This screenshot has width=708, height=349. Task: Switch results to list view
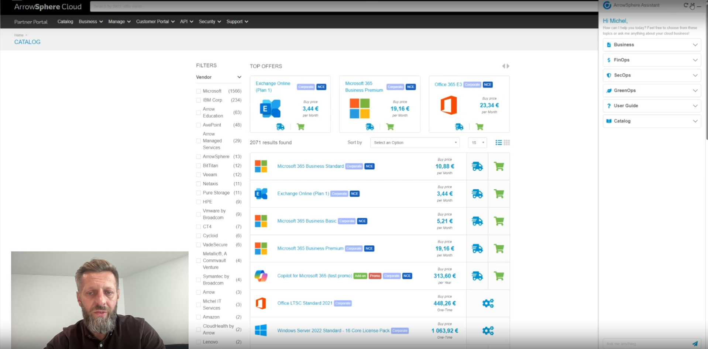tap(498, 142)
